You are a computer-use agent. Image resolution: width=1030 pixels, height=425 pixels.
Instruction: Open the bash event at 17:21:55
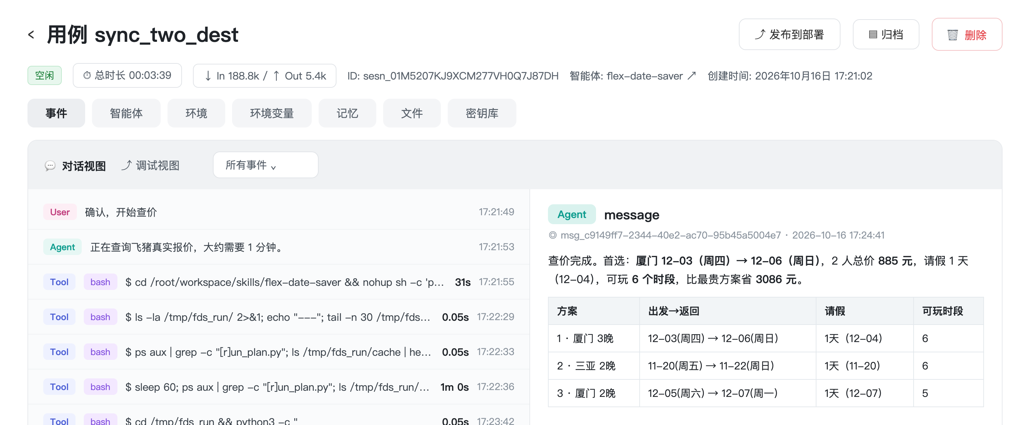[x=279, y=282]
